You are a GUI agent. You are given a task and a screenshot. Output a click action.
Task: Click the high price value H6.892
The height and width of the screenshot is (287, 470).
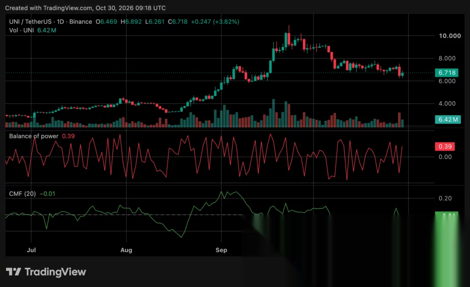coord(131,22)
